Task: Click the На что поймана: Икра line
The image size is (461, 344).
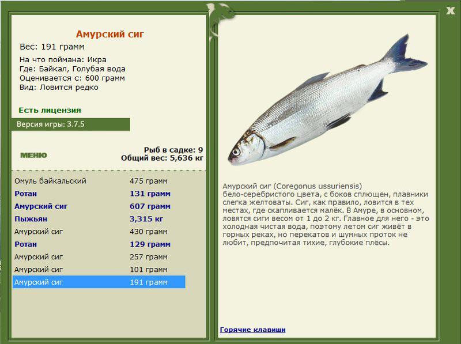Action: pyautogui.click(x=63, y=60)
